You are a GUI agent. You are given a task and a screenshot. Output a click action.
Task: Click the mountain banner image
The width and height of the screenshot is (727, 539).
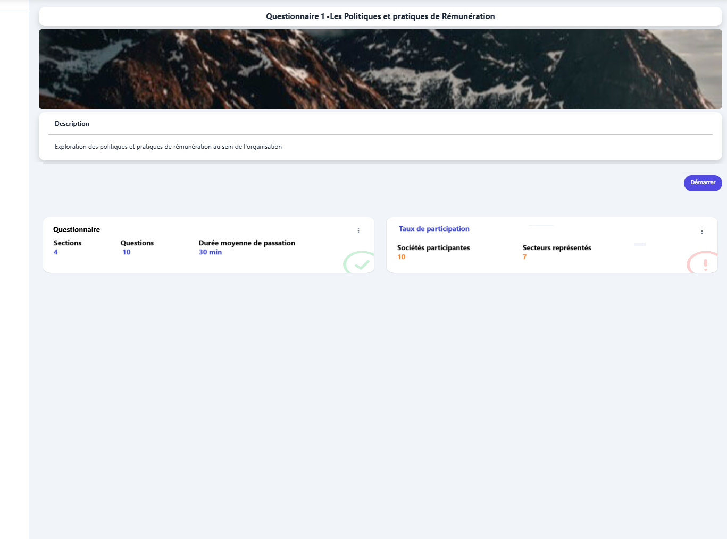click(x=380, y=69)
